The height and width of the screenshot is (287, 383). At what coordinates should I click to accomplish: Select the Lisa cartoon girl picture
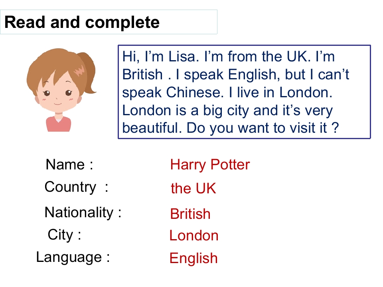[61, 90]
